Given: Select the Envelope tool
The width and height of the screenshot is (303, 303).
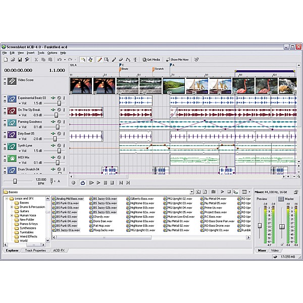Looking at the screenshot, I should coord(128,60).
